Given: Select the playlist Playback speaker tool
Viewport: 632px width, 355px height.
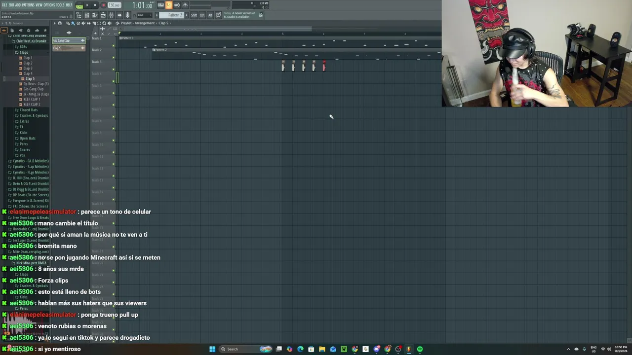Looking at the screenshot, I should point(109,23).
